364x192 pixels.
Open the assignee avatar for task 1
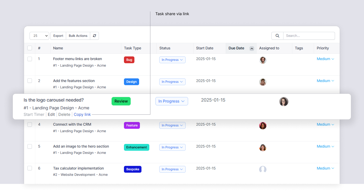click(263, 60)
